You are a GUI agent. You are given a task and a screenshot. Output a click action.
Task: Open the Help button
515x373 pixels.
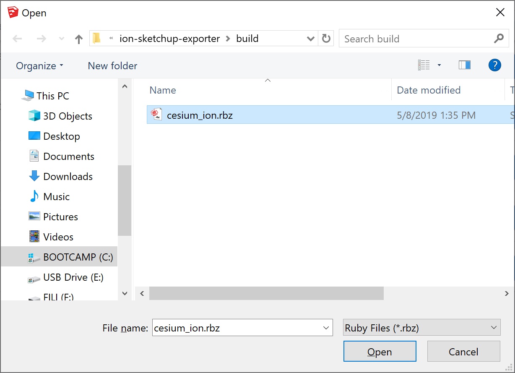[495, 65]
